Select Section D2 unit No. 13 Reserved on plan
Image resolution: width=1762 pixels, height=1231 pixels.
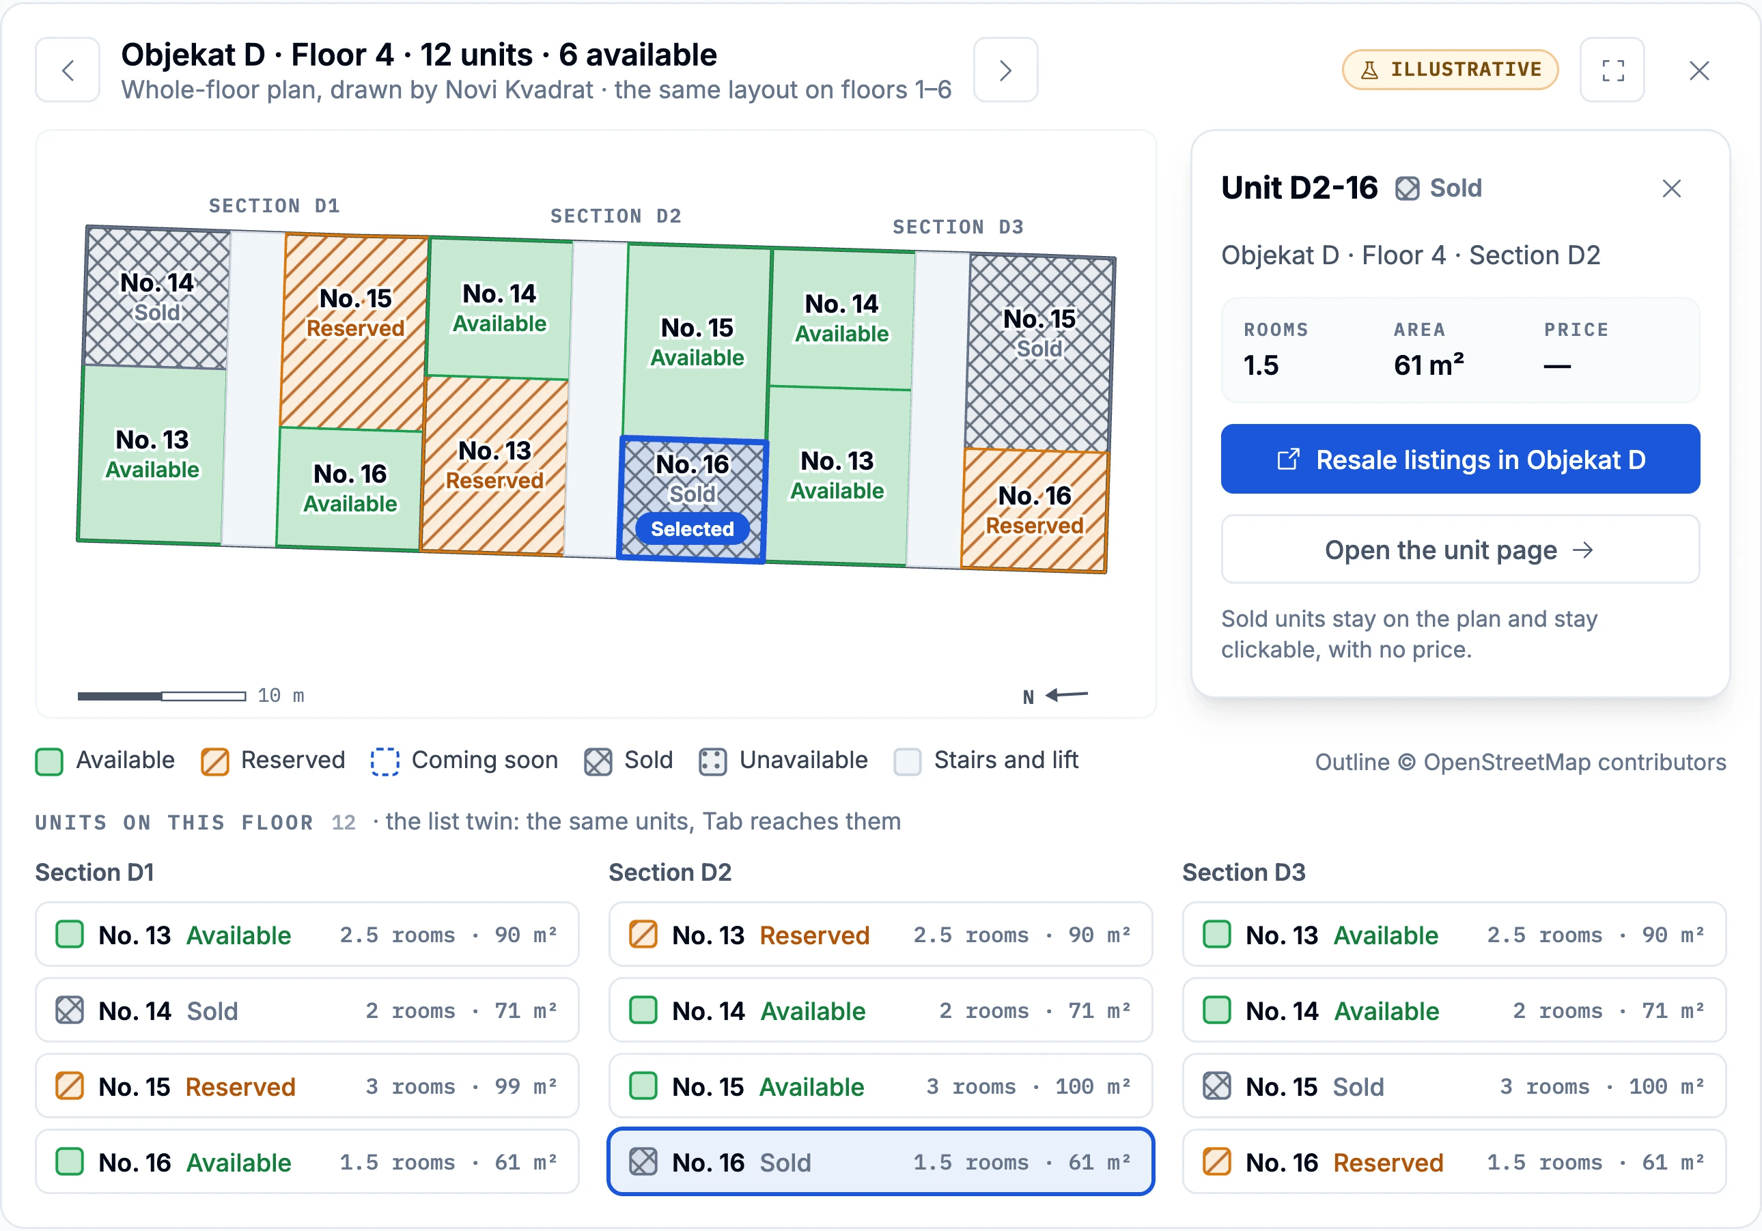click(494, 464)
